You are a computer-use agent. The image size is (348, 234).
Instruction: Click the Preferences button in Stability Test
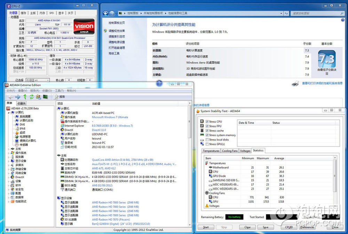point(307,227)
